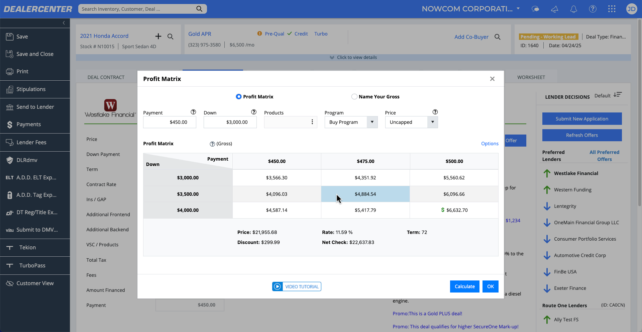Click the Down field help icon
The width and height of the screenshot is (642, 332).
coord(254,112)
